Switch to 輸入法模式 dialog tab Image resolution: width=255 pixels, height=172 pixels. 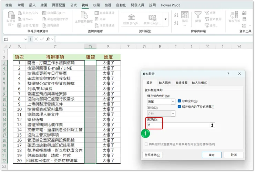(200, 83)
